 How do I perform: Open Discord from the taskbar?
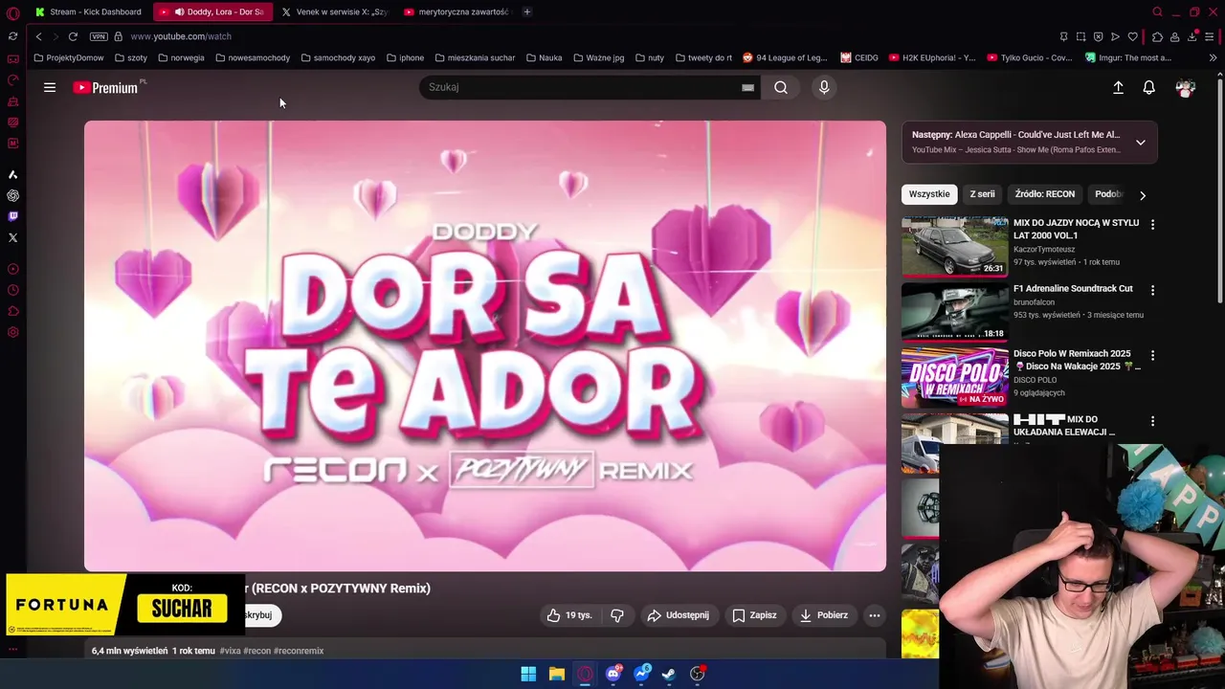point(613,674)
